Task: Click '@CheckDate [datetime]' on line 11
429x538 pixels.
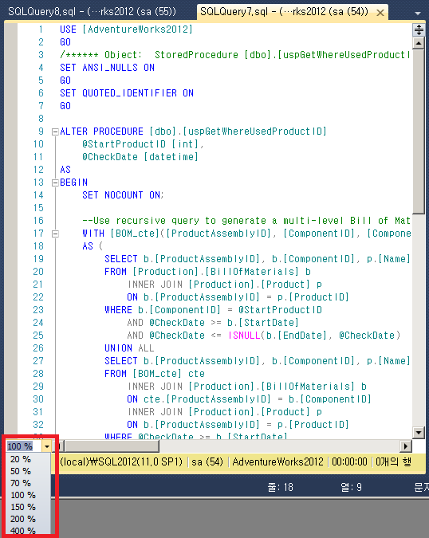Action: [x=140, y=157]
